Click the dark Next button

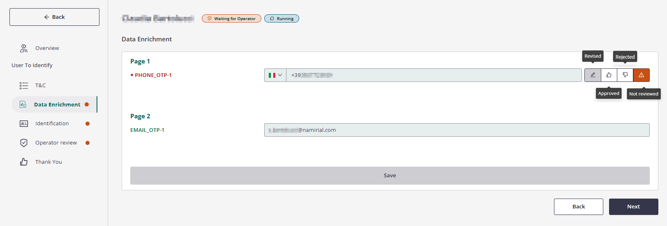(x=633, y=207)
